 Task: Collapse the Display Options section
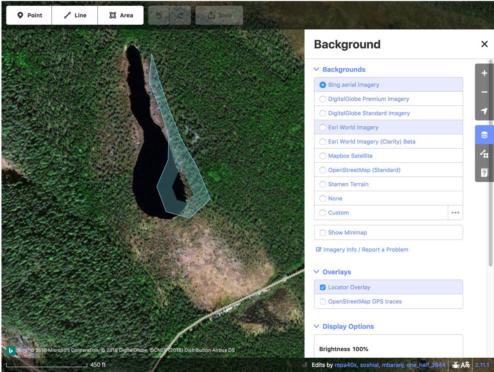click(x=344, y=326)
